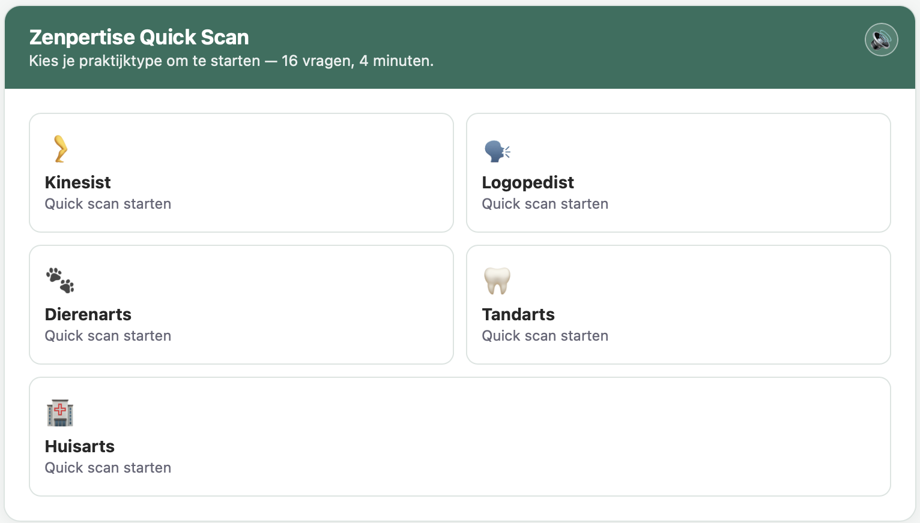Click the Logopedist heading text
The height and width of the screenshot is (523, 920).
[528, 183]
